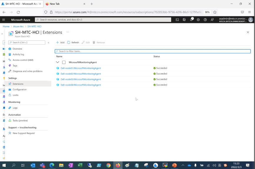Image resolution: width=255 pixels, height=169 pixels.
Task: Open a new browser tab with plus
Action: 92,4
